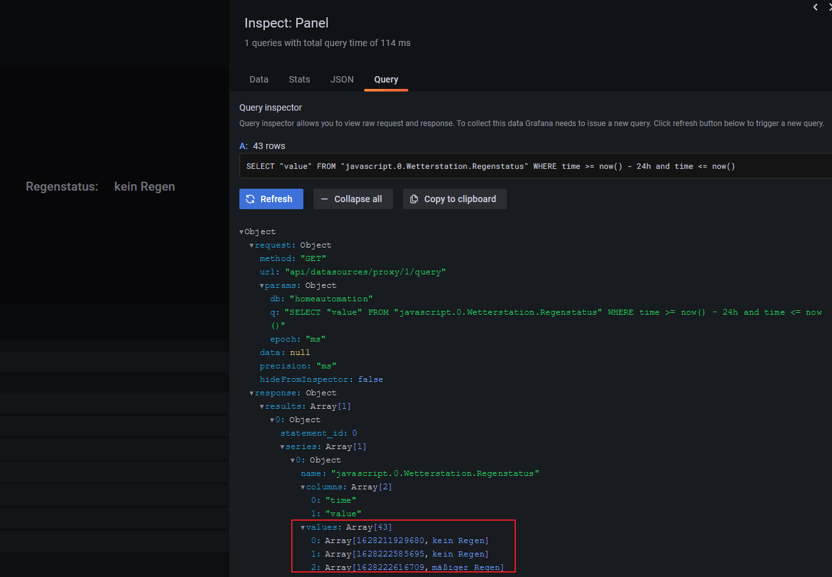Viewport: 832px width, 577px height.
Task: Click the db: "homeautomation" line
Action: coord(321,299)
